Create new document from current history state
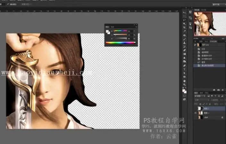The width and height of the screenshot is (226, 144). 214,90
